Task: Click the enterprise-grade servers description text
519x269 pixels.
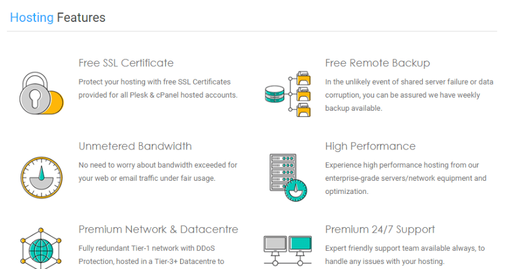Action: (x=406, y=178)
